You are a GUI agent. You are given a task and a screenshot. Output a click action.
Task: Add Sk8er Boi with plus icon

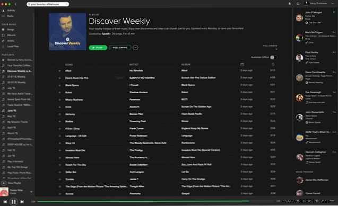point(59,172)
